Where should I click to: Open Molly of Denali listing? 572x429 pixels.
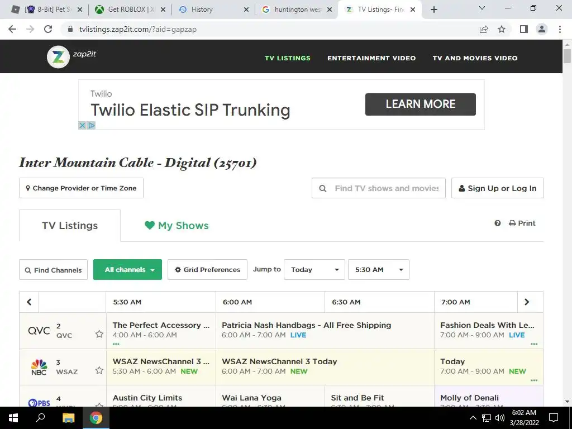click(488, 396)
